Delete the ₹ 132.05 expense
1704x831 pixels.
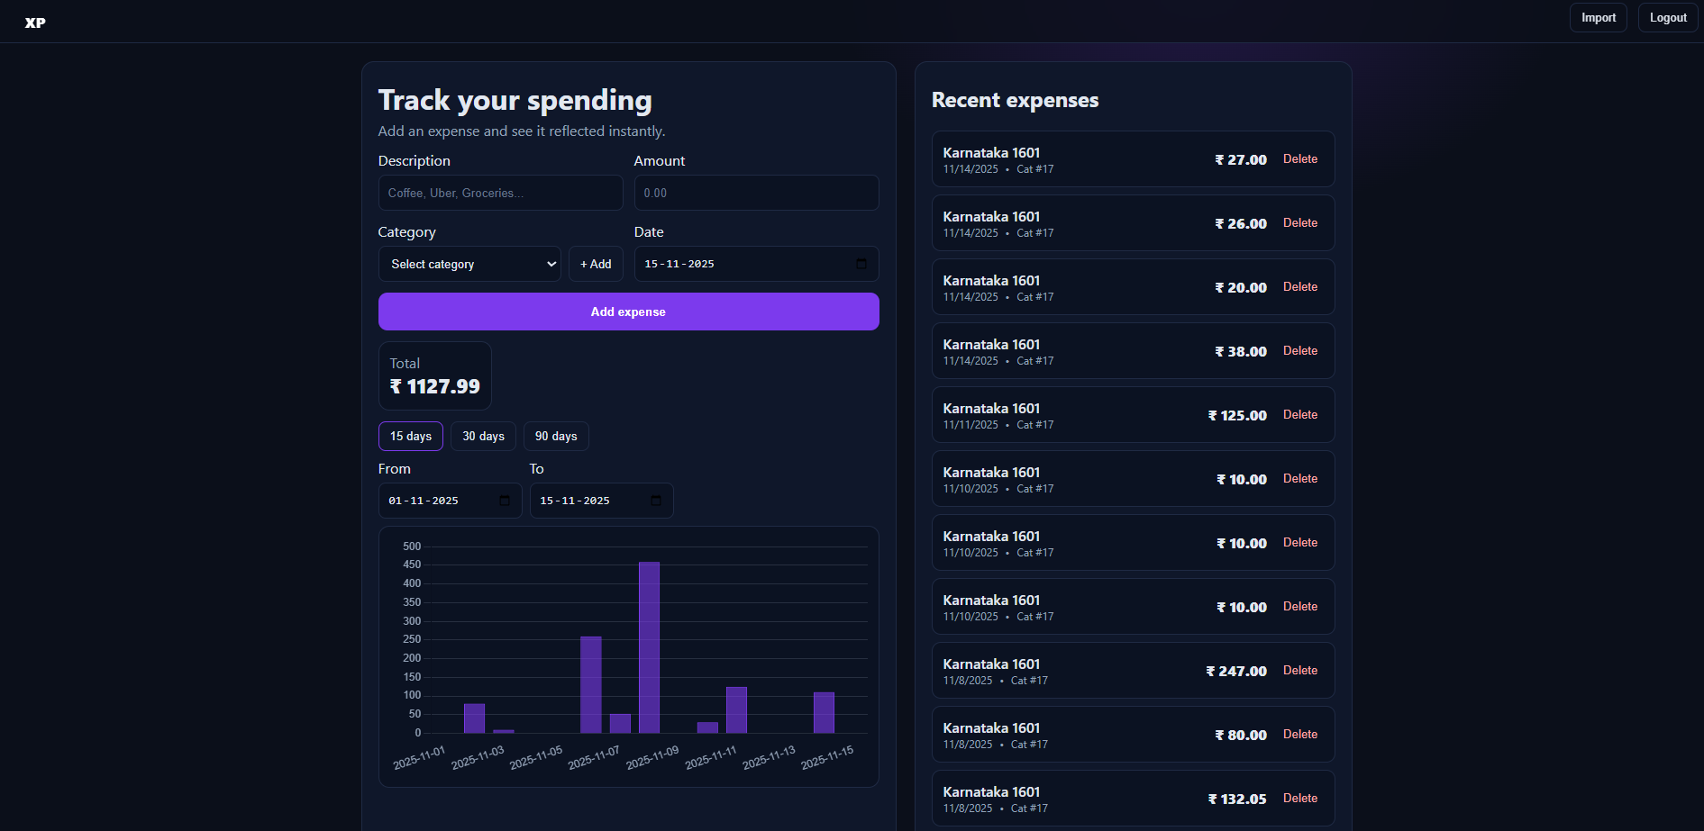coord(1299,799)
